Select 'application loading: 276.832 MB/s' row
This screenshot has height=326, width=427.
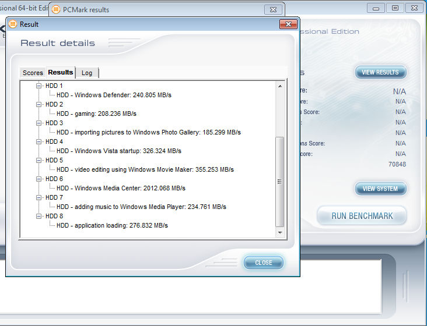pyautogui.click(x=112, y=225)
